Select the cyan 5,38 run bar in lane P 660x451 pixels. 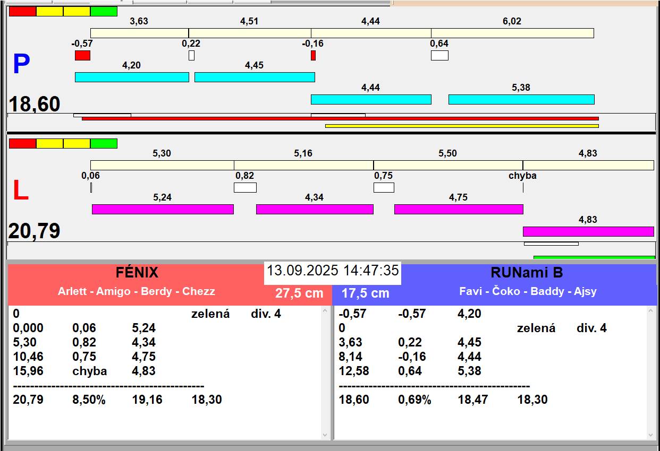521,99
